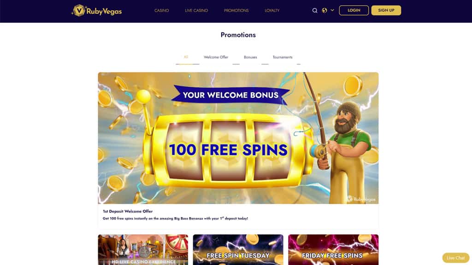
Task: Open the Live Casino menu item
Action: tap(196, 11)
